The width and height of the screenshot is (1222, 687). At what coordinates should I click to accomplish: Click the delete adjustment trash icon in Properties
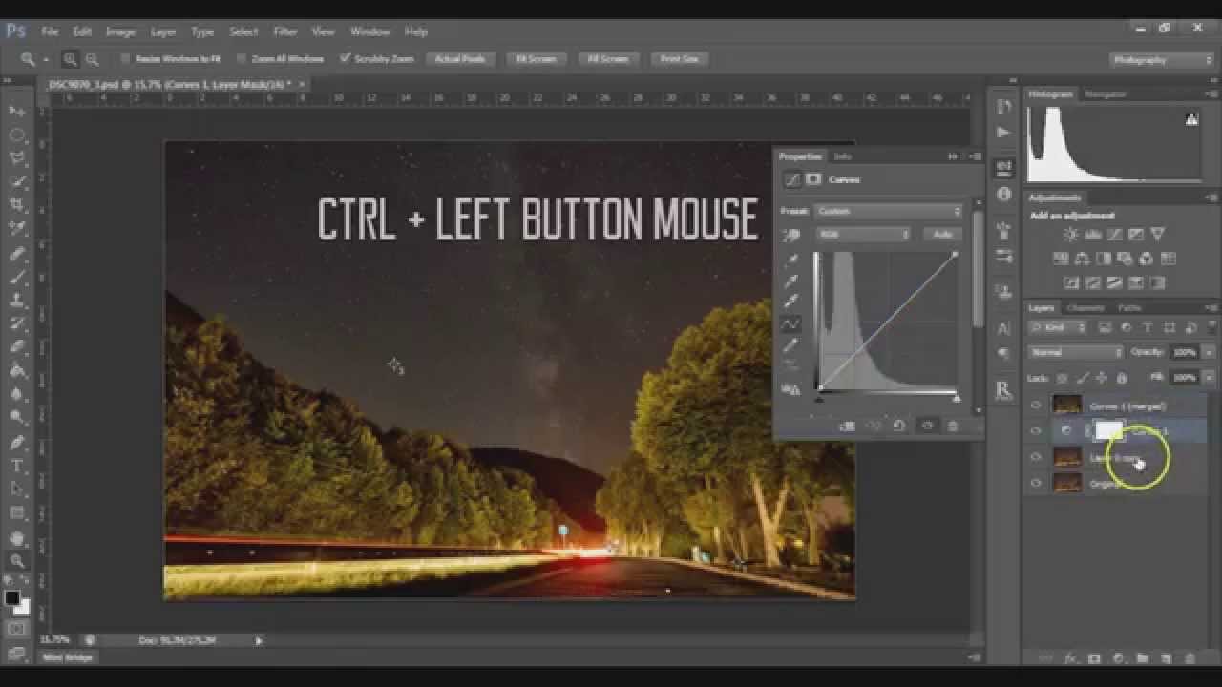(x=953, y=427)
